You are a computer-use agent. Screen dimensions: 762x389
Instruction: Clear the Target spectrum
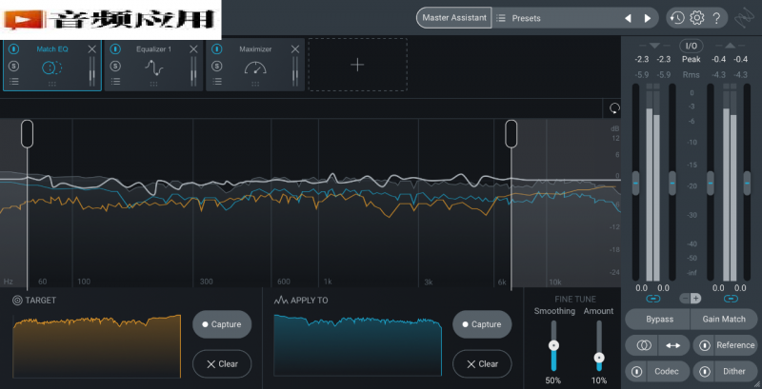(x=222, y=363)
